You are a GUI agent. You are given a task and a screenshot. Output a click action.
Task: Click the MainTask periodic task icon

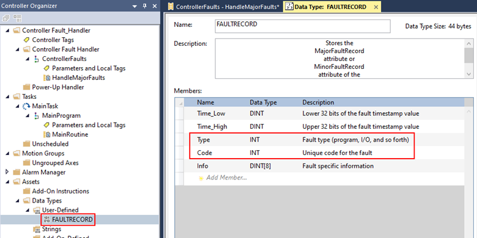[x=26, y=106]
